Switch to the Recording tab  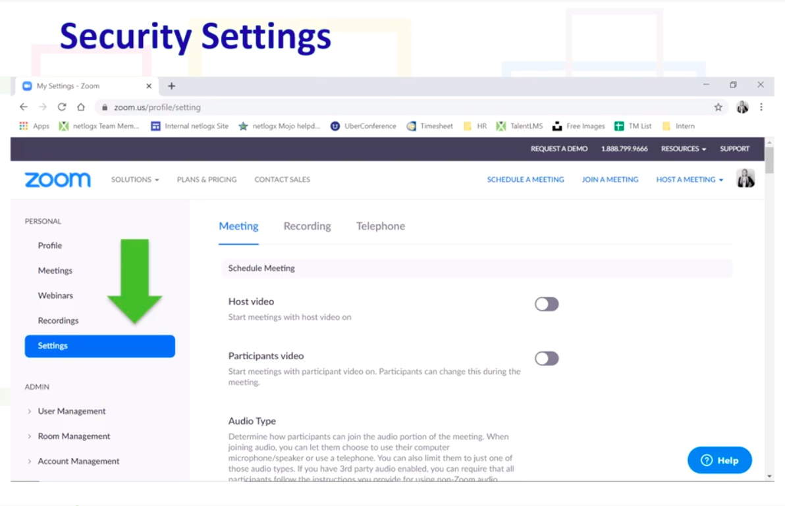click(307, 226)
